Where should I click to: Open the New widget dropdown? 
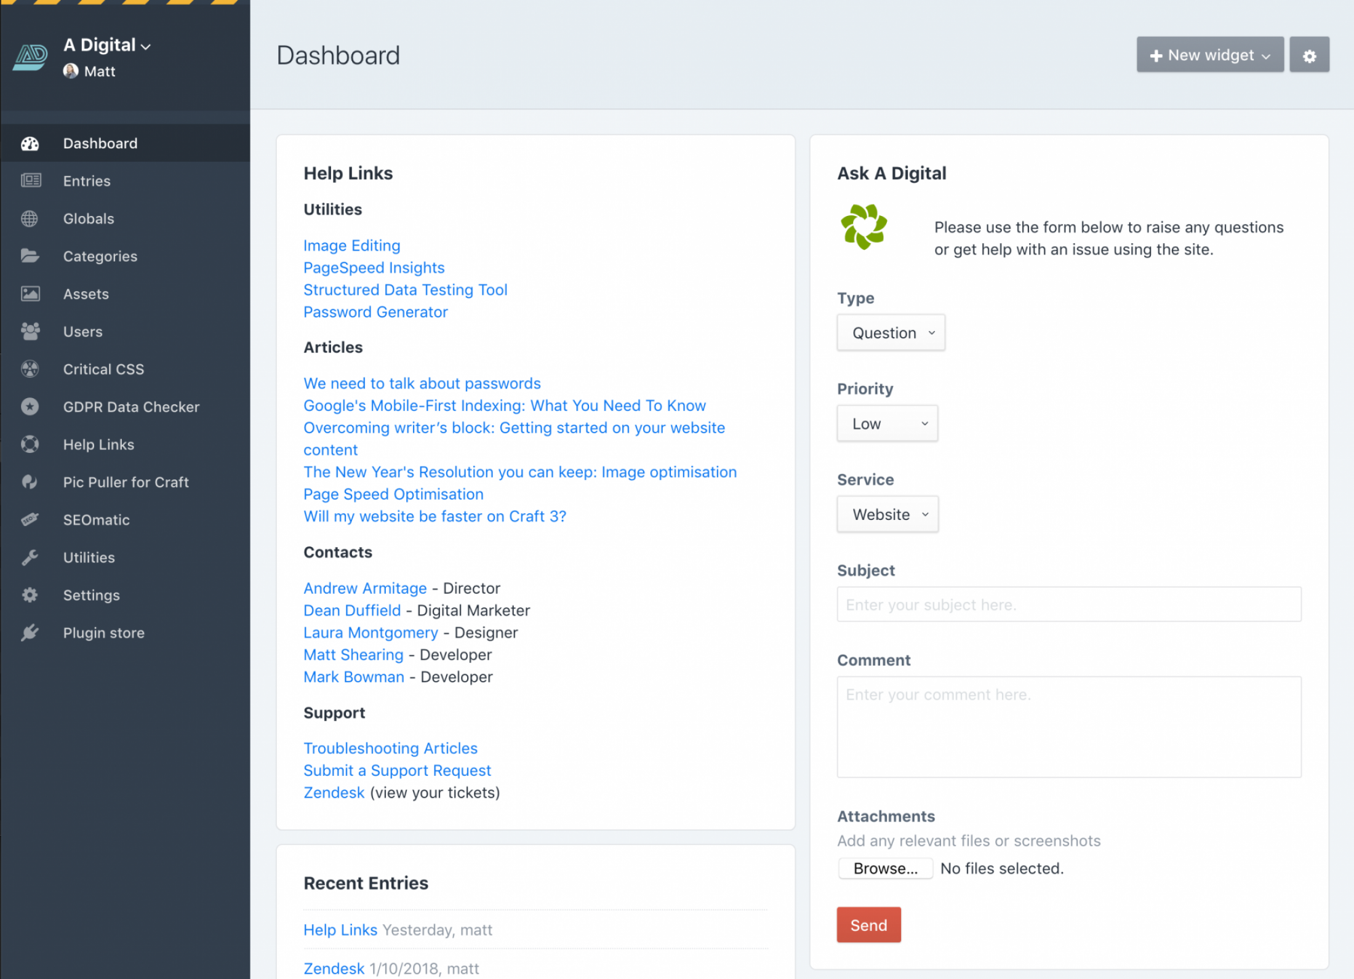tap(1210, 55)
